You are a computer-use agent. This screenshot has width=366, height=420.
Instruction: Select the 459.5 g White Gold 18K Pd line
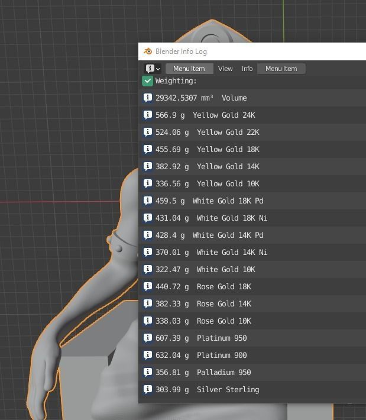coord(252,201)
